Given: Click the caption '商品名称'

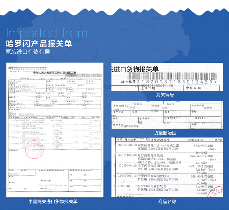Looking at the screenshot, I should click(x=167, y=201).
